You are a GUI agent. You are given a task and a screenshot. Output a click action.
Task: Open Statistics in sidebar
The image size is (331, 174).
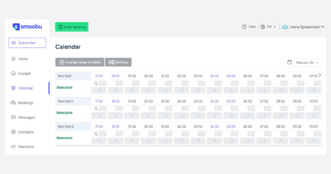[x=26, y=147]
